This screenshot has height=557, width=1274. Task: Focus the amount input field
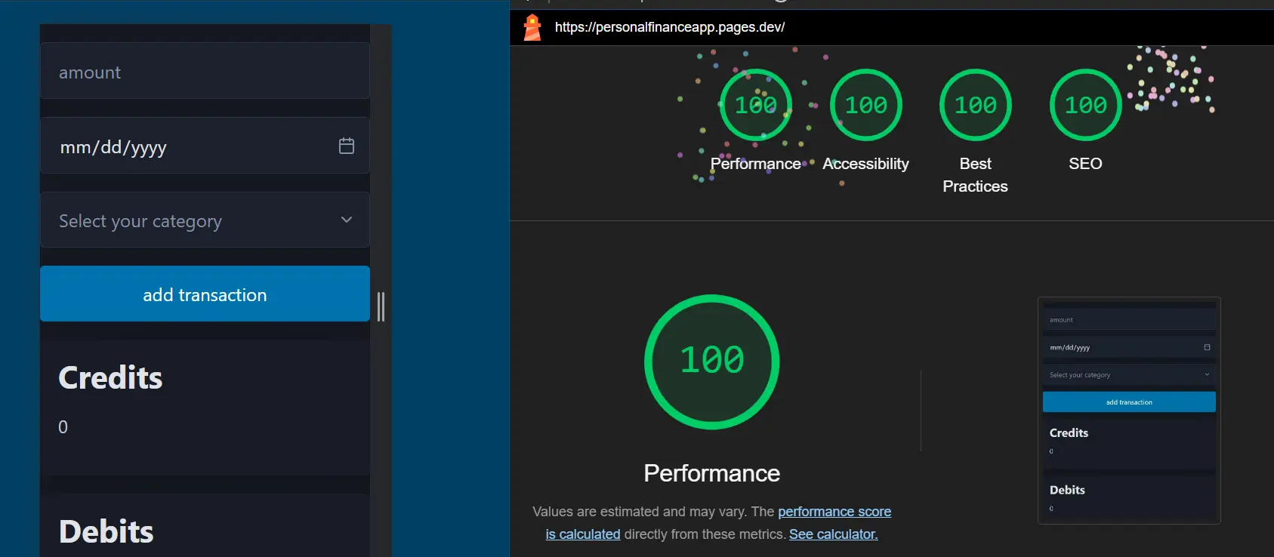tap(205, 71)
